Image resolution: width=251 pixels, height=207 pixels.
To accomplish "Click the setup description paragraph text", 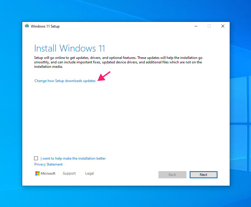I will point(118,62).
